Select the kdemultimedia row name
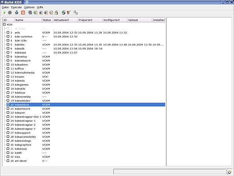Image resolution: width=234 pixels, height=176 pixels. 24,73
